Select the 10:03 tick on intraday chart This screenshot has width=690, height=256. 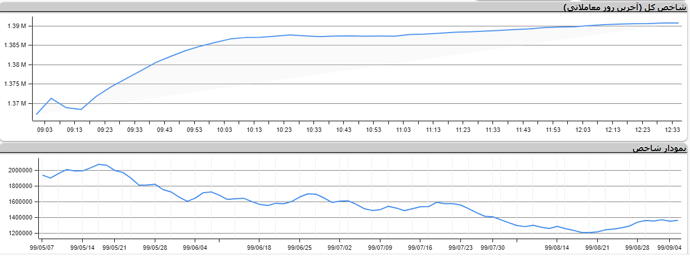click(224, 130)
